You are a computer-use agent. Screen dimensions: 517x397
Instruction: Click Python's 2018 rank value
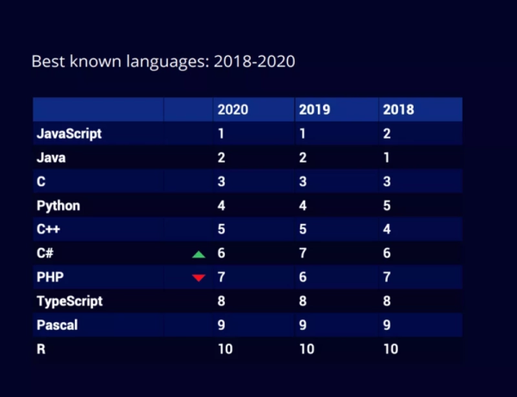point(386,206)
